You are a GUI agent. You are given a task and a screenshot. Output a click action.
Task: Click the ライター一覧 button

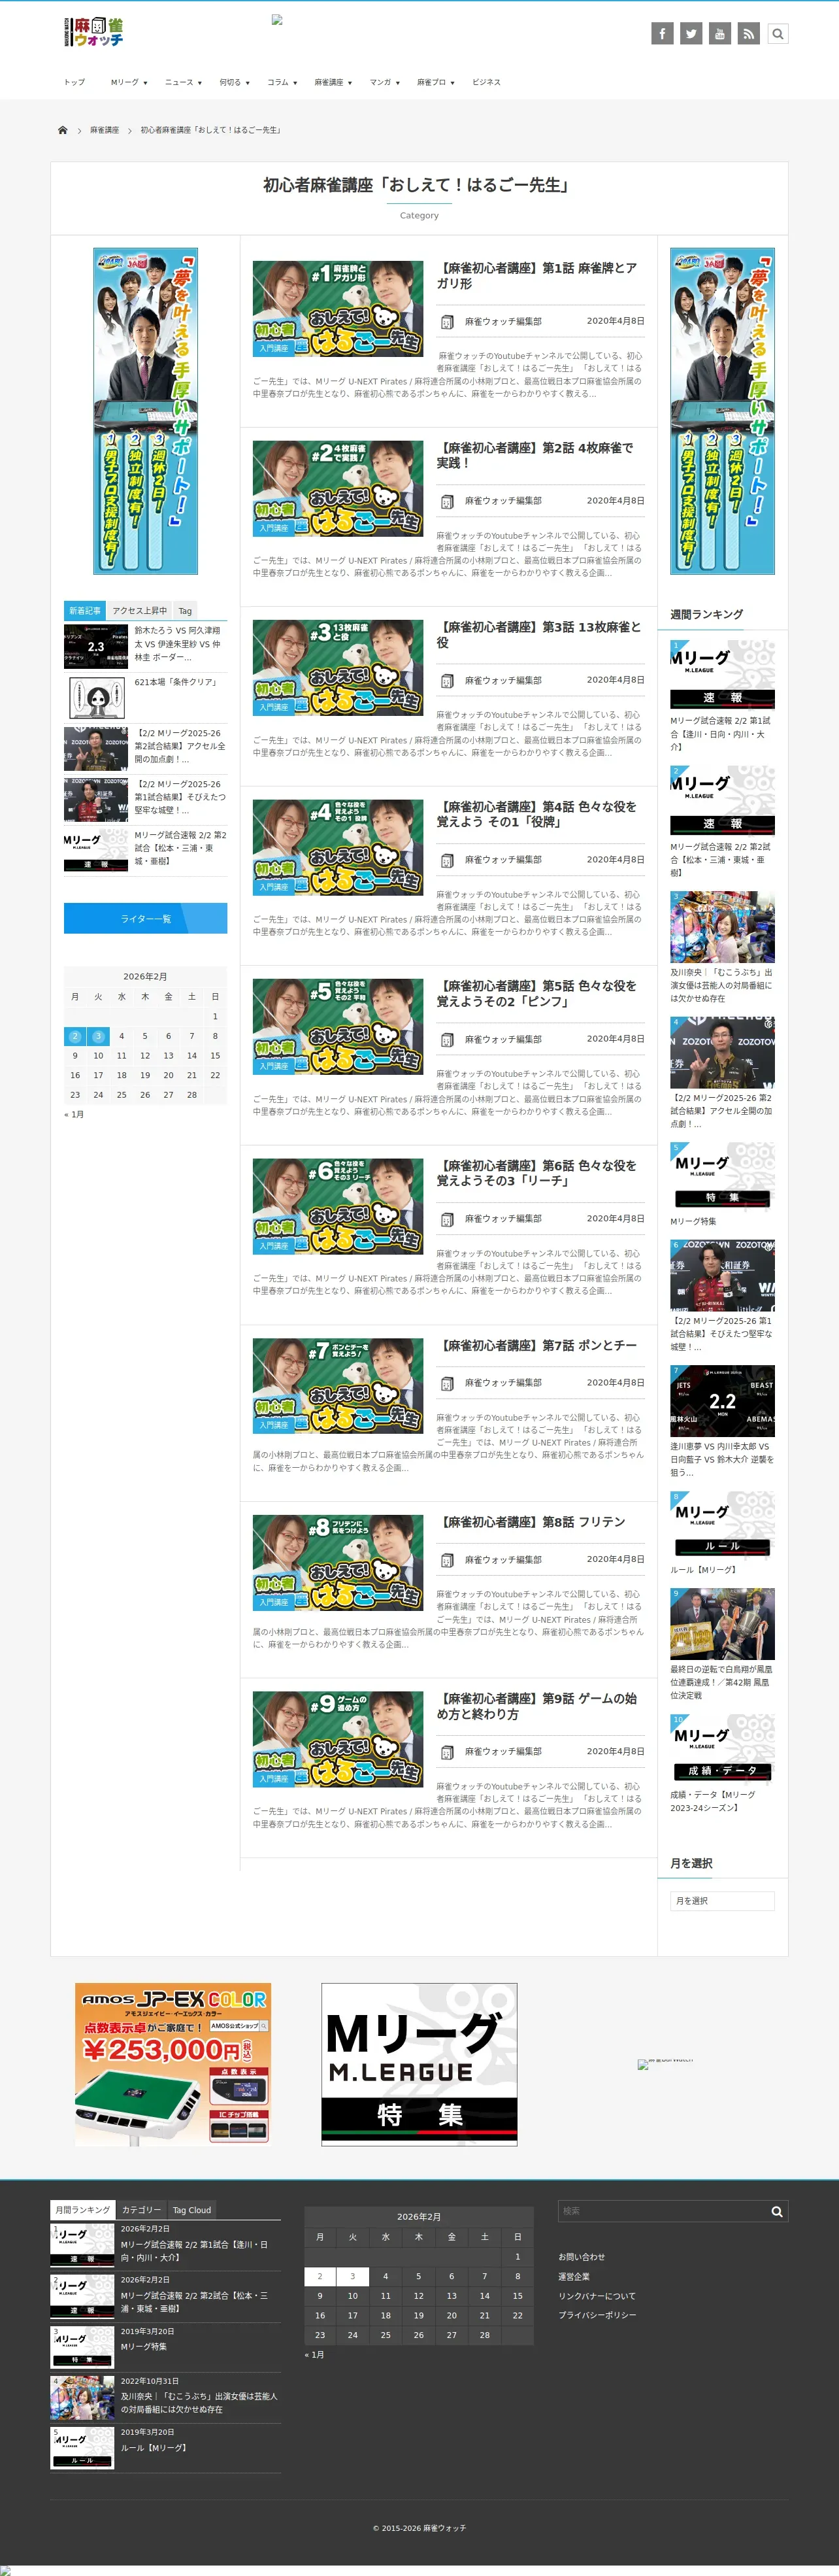coord(145,918)
